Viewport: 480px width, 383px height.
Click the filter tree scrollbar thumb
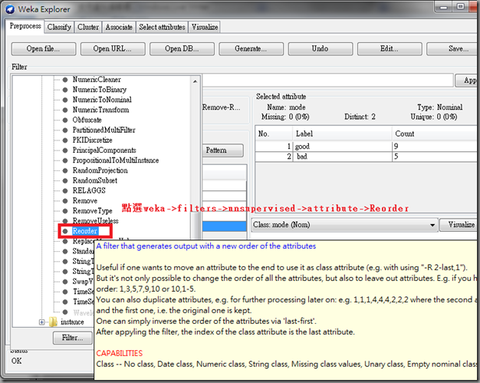tap(195, 225)
